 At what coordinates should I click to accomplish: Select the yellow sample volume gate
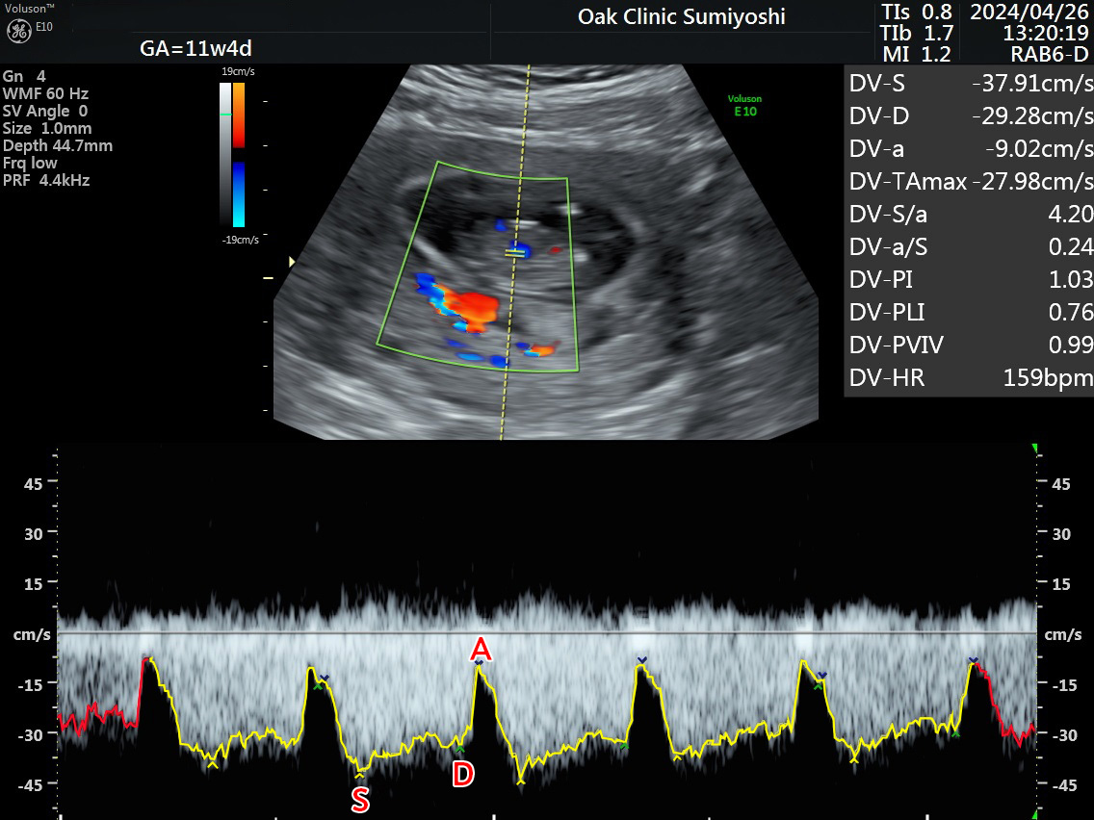pyautogui.click(x=518, y=252)
